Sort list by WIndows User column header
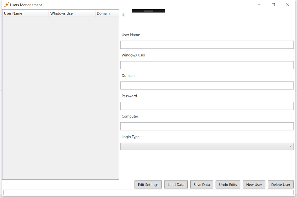The height and width of the screenshot is (198, 297). (72, 13)
